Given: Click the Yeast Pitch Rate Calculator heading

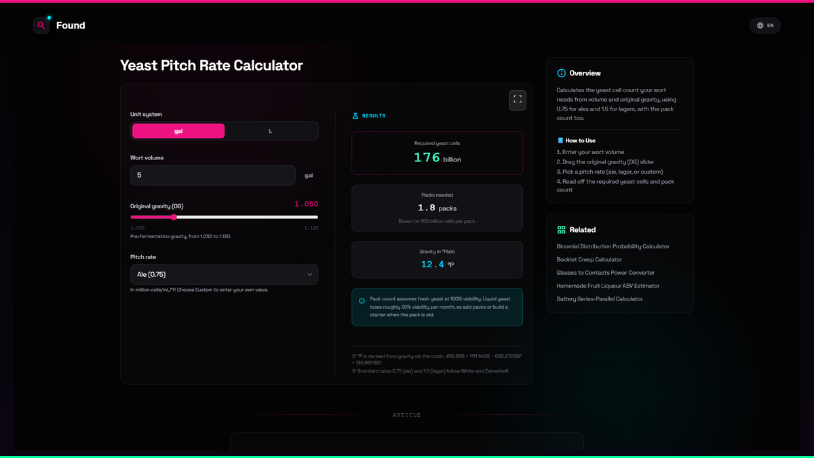Looking at the screenshot, I should (x=212, y=65).
